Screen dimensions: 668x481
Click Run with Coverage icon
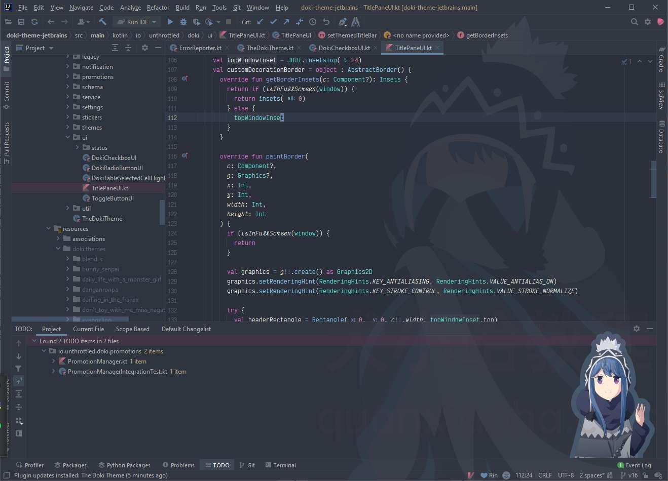pos(196,22)
